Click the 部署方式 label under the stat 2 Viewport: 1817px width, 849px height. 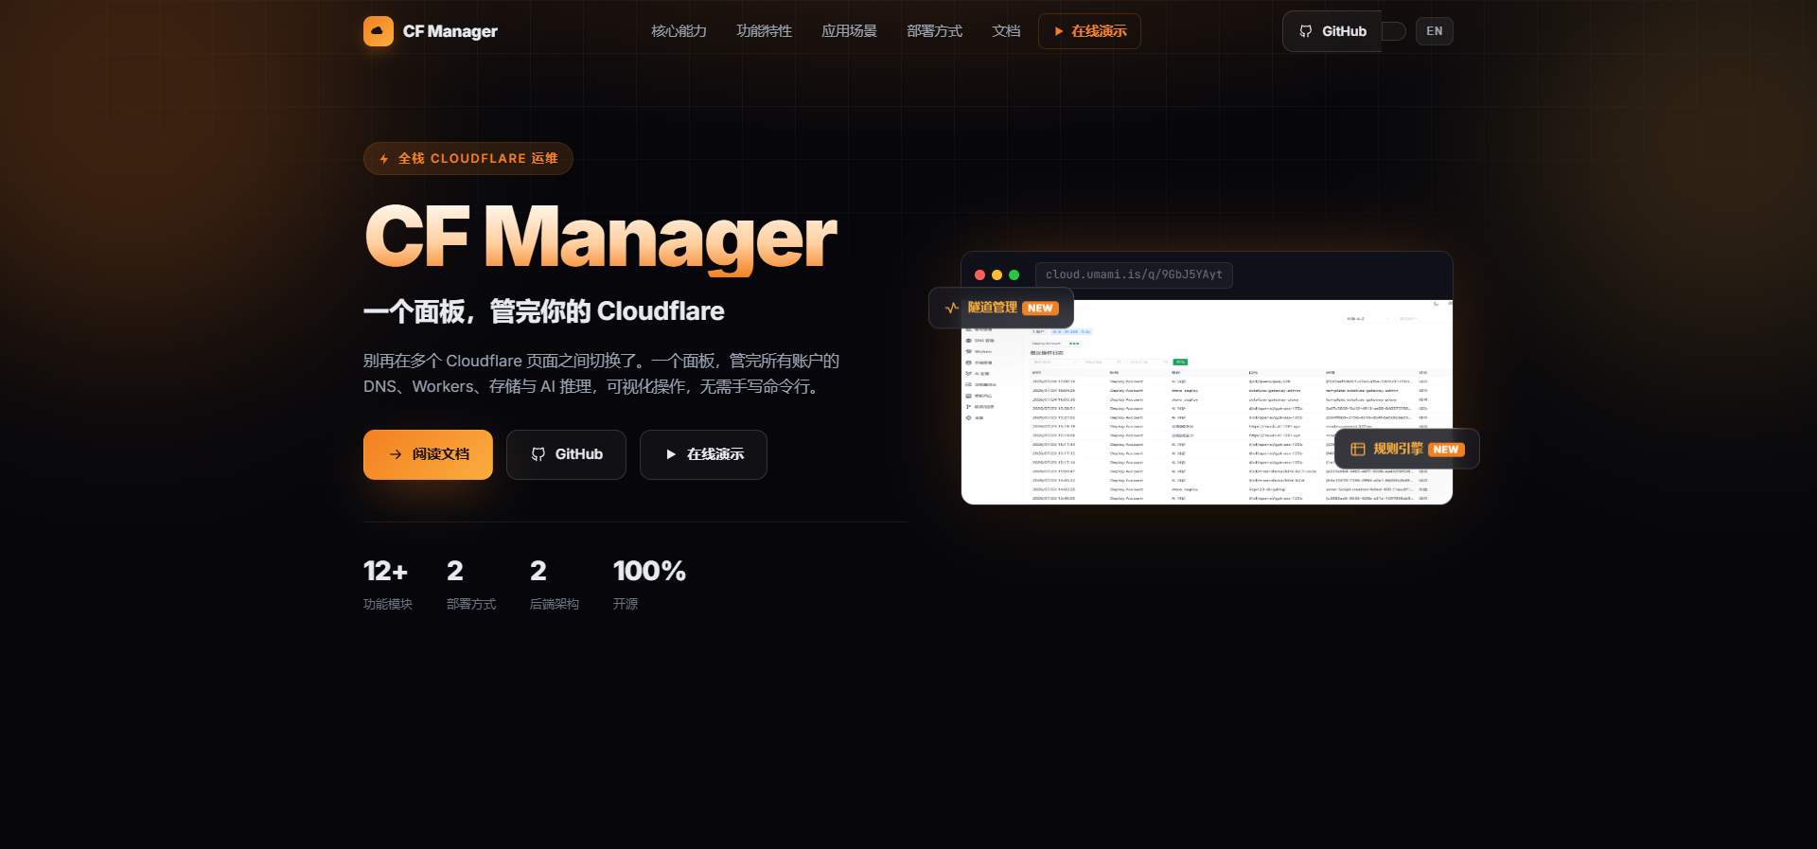[471, 604]
